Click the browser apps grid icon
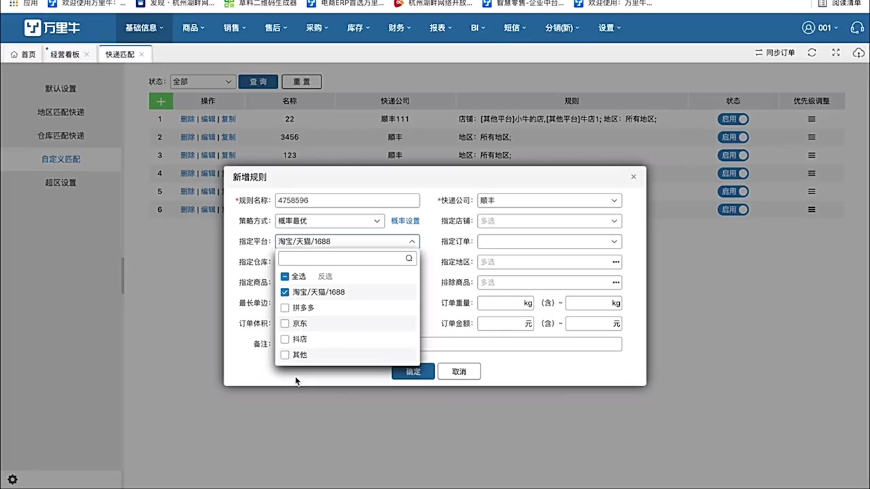The width and height of the screenshot is (870, 489). click(13, 3)
